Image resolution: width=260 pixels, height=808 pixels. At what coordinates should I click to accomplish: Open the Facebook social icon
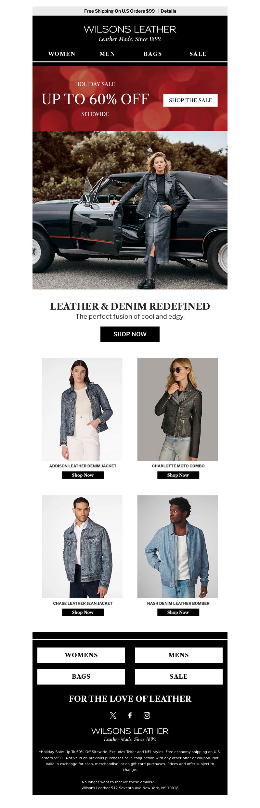coord(130,715)
